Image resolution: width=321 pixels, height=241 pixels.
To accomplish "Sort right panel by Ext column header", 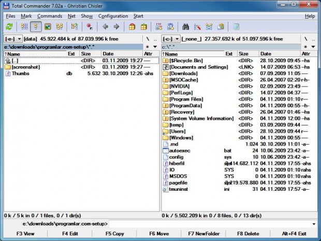I will (231, 54).
